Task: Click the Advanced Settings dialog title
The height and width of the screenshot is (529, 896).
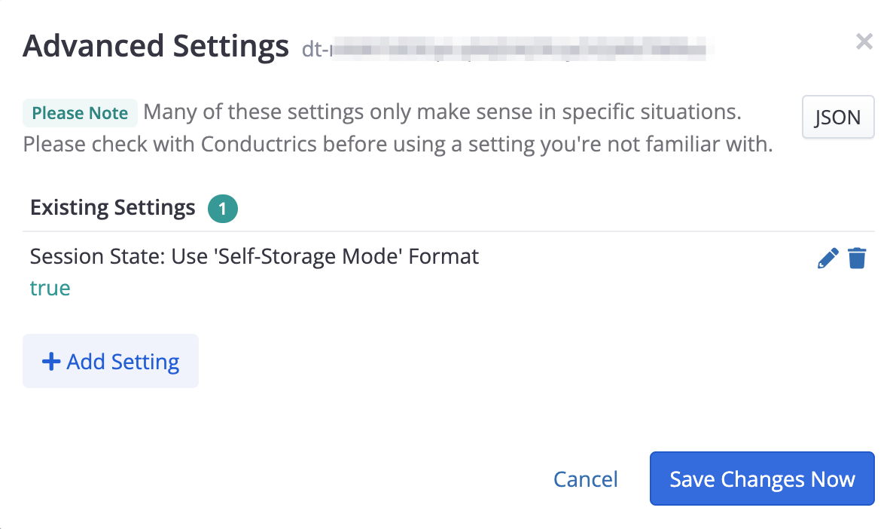Action: click(156, 46)
